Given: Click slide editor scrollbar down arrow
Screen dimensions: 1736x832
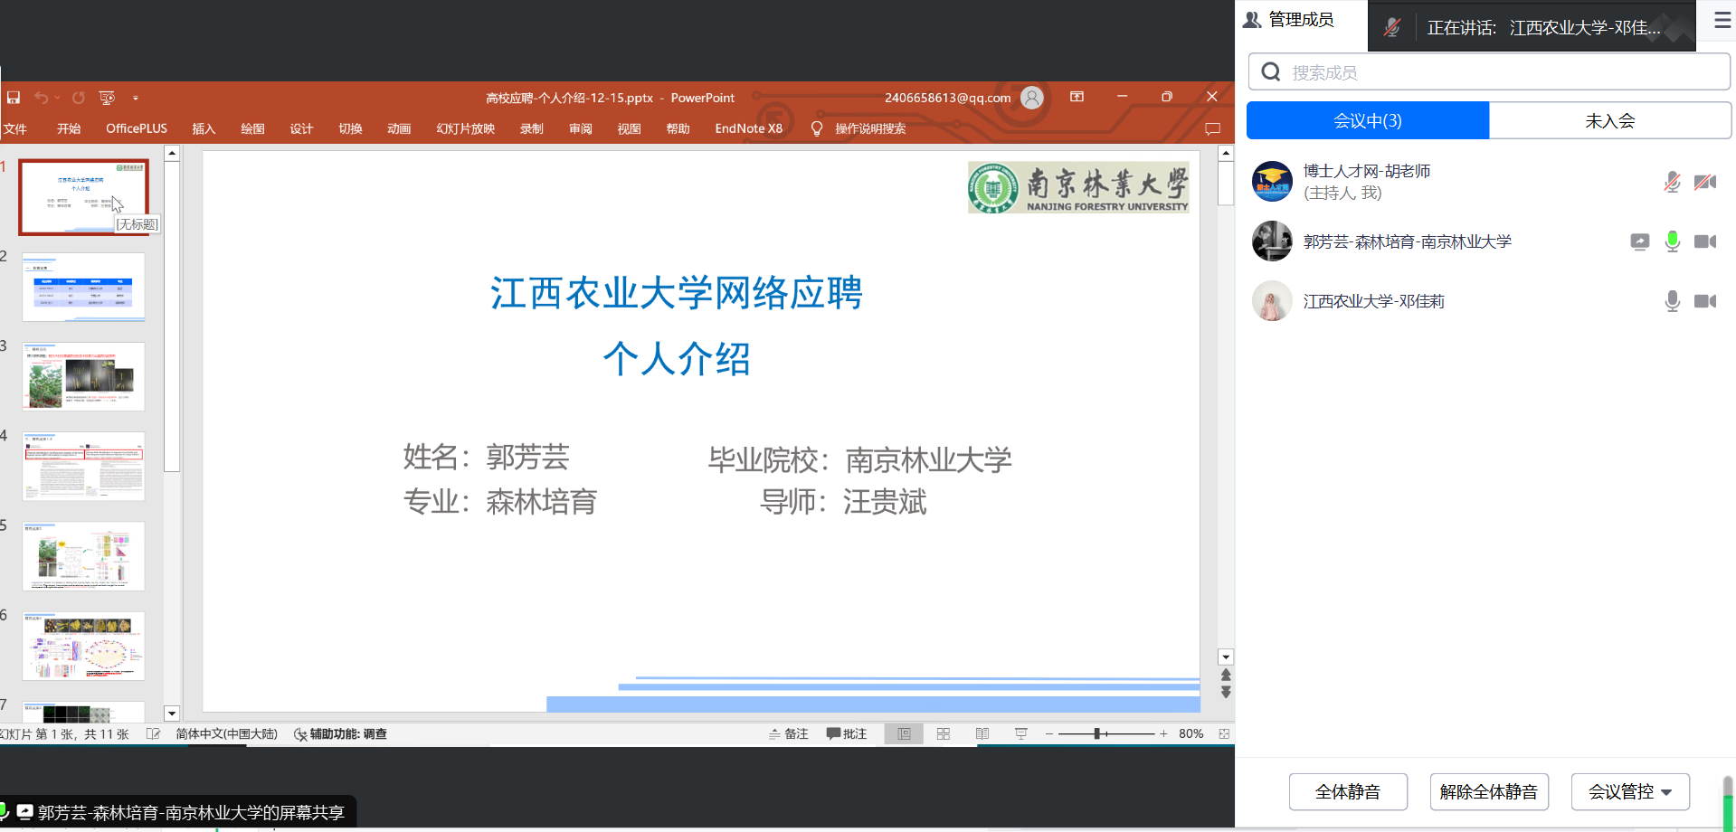Looking at the screenshot, I should (1226, 657).
